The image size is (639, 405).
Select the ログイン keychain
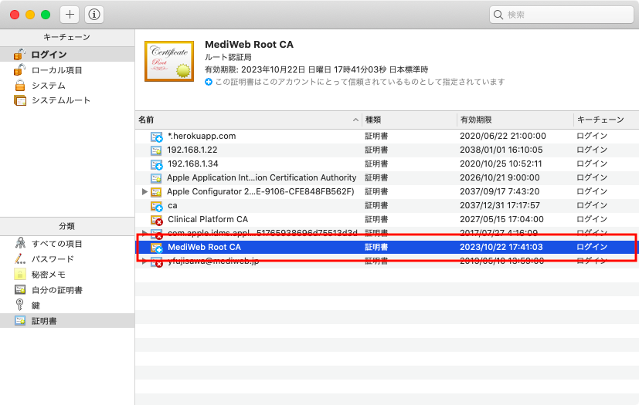point(67,54)
